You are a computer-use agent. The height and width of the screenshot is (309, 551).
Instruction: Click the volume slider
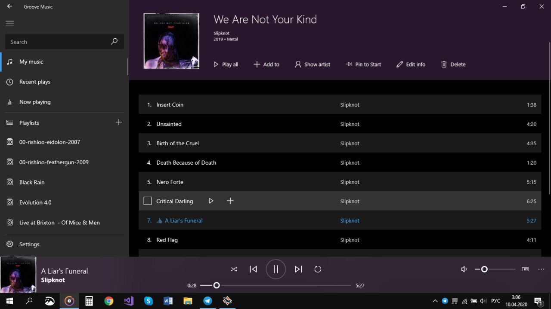495,269
